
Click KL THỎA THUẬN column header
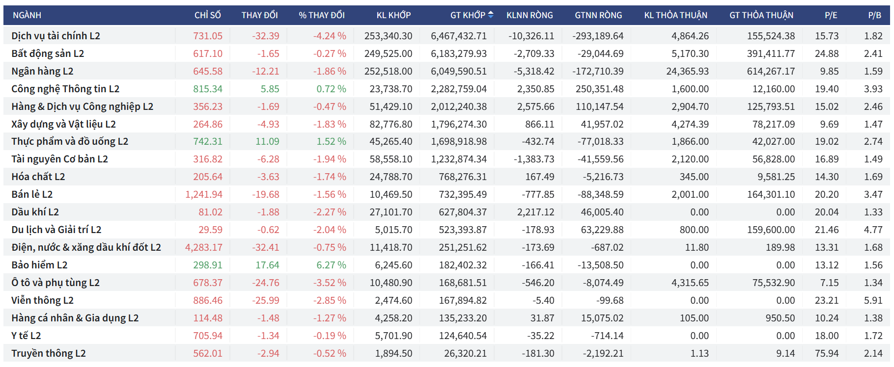pos(675,15)
